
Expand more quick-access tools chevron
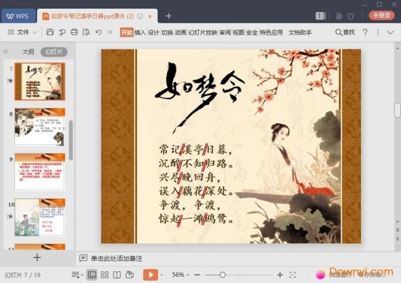pos(110,32)
